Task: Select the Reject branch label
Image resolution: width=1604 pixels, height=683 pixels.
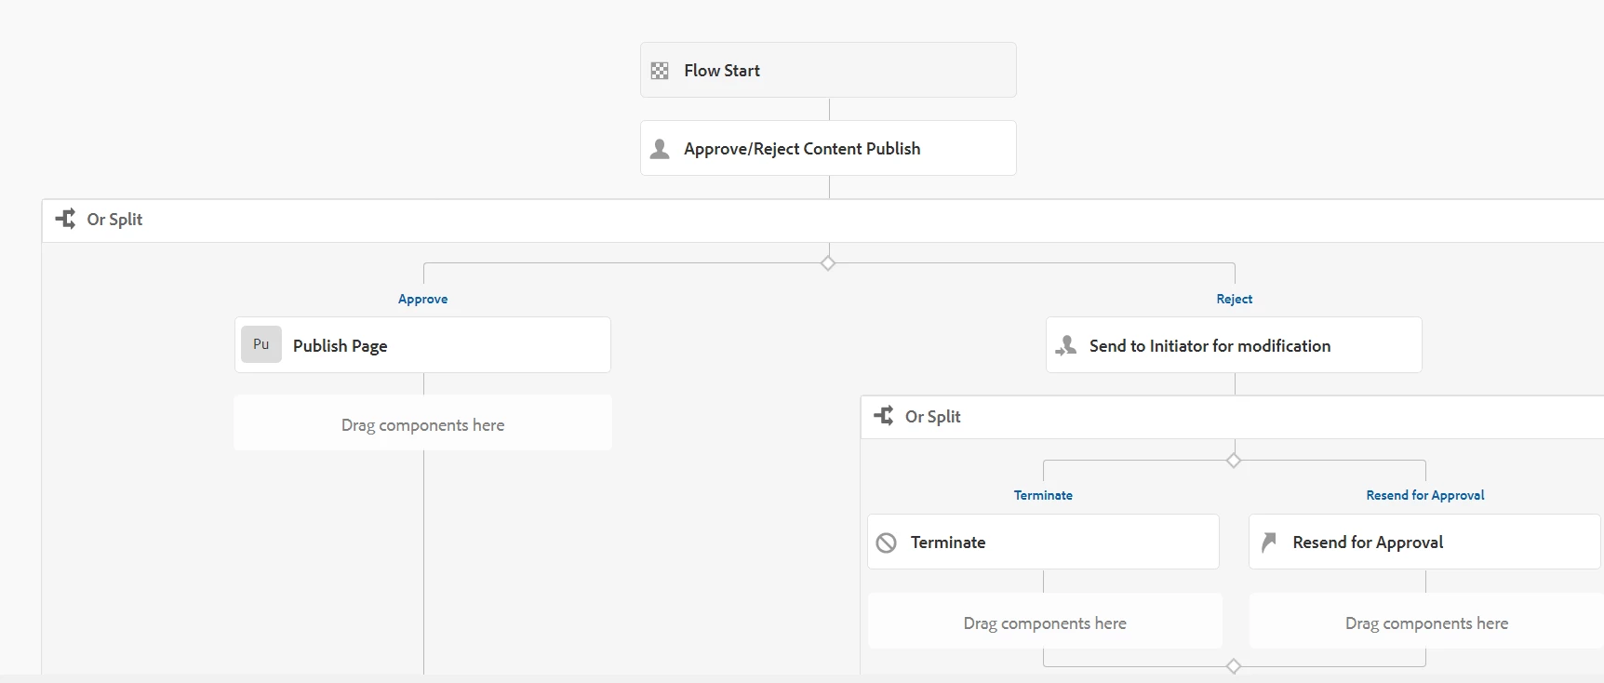Action: pos(1234,299)
